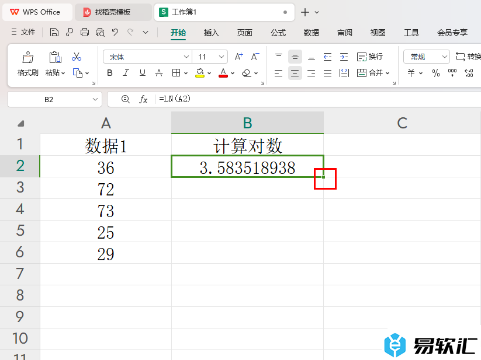This screenshot has width=481, height=360.
Task: Expand the fill color dropdown arrow
Action: click(x=209, y=73)
